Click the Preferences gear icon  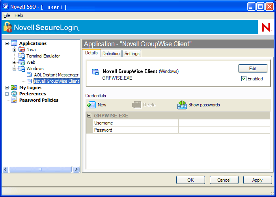coord(14,94)
